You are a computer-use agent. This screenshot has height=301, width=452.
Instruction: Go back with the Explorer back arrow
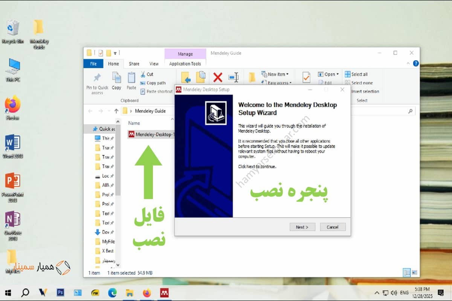tap(90, 111)
